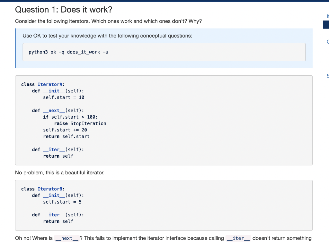Select the truncated 'It' sidebar navigation link

327,16
